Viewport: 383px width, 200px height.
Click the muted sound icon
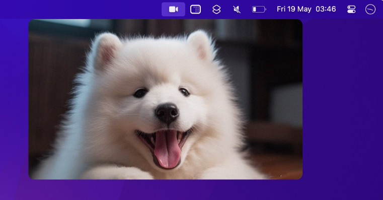coord(237,10)
